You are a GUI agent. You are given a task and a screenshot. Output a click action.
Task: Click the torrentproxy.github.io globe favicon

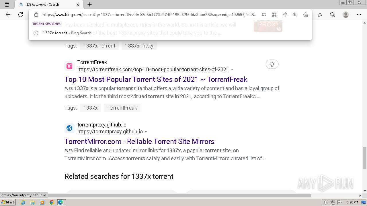point(69,128)
